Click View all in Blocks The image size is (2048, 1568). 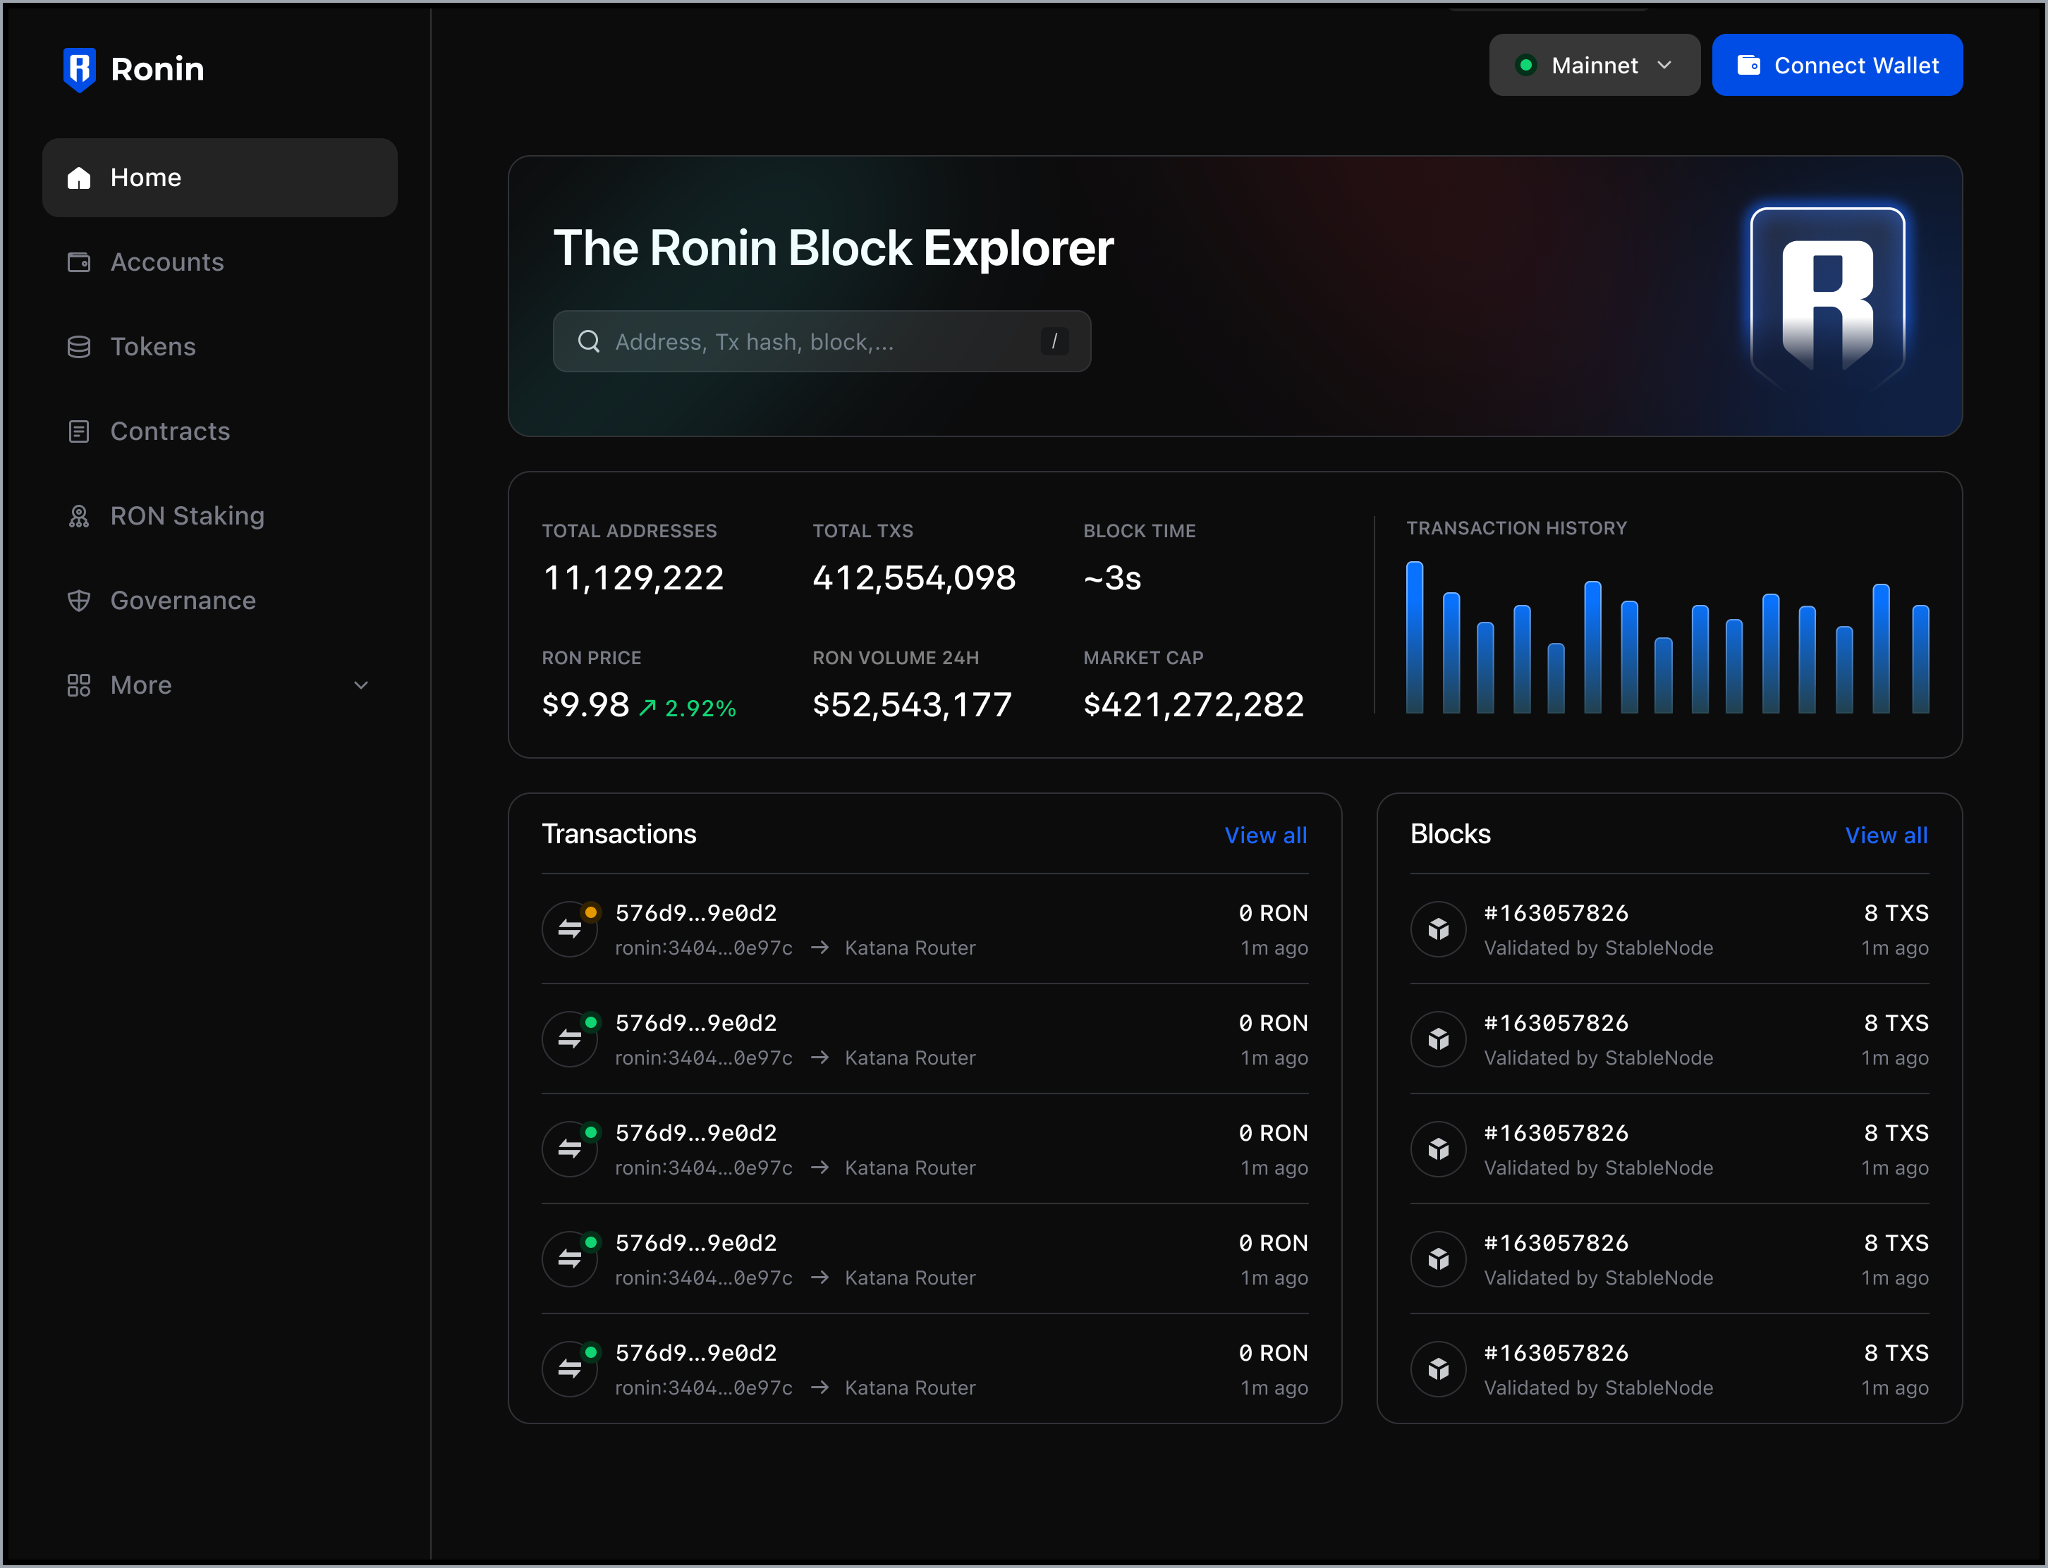1886,835
